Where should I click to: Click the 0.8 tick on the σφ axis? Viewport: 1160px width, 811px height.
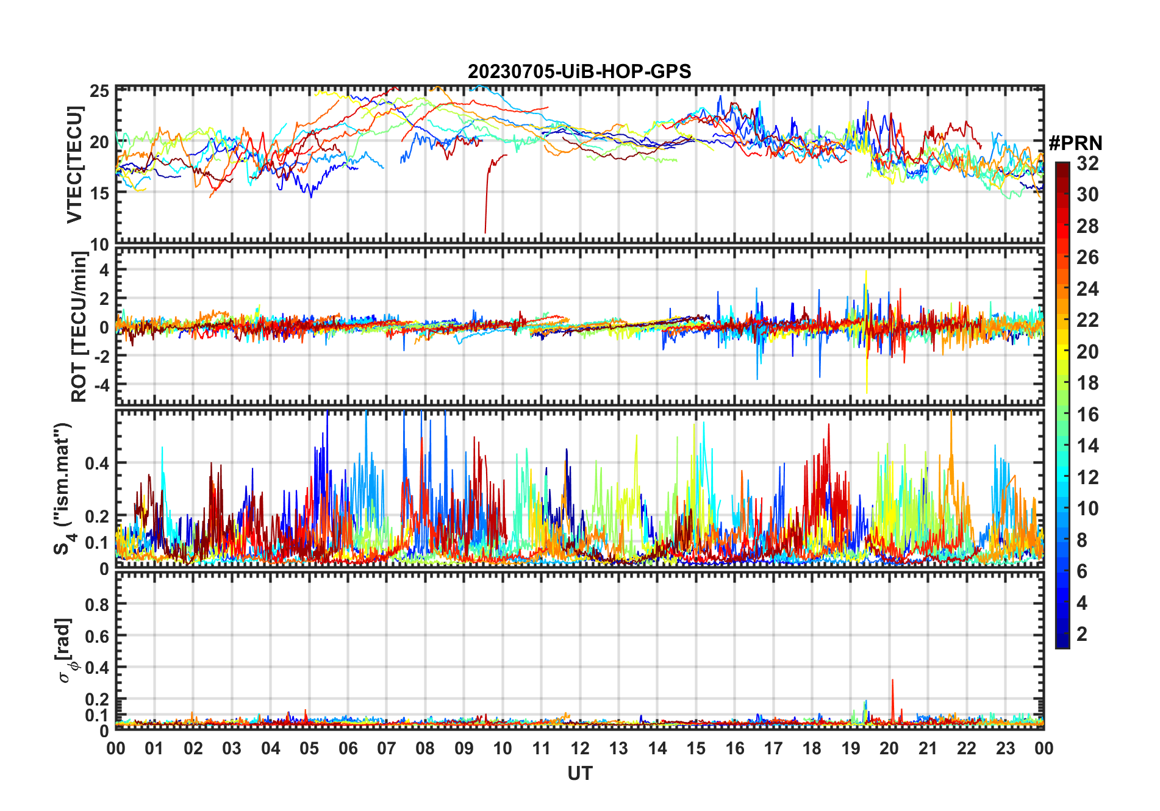[97, 605]
